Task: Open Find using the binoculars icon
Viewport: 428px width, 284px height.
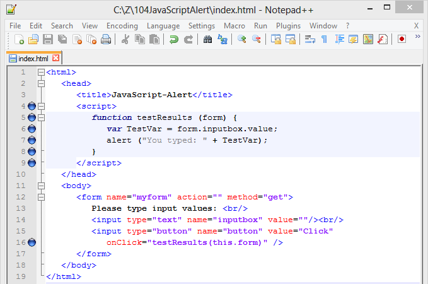Action: (x=208, y=39)
